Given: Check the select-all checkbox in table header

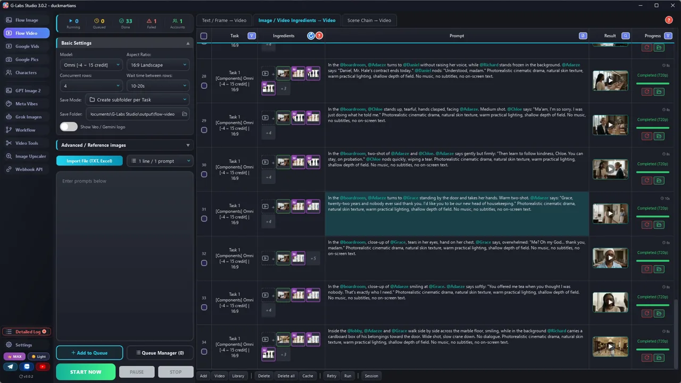Looking at the screenshot, I should click(x=204, y=36).
